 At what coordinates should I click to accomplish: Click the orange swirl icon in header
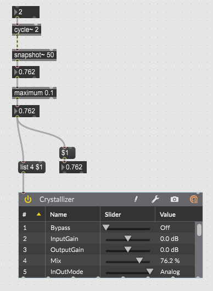coord(194,200)
